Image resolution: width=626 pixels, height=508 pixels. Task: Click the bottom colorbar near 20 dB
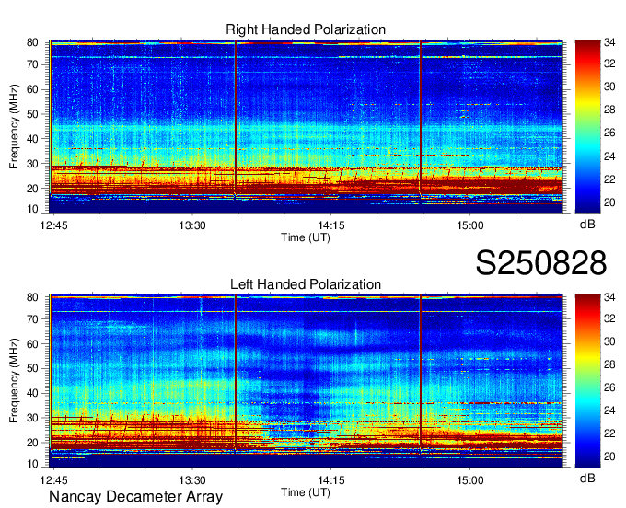click(587, 456)
